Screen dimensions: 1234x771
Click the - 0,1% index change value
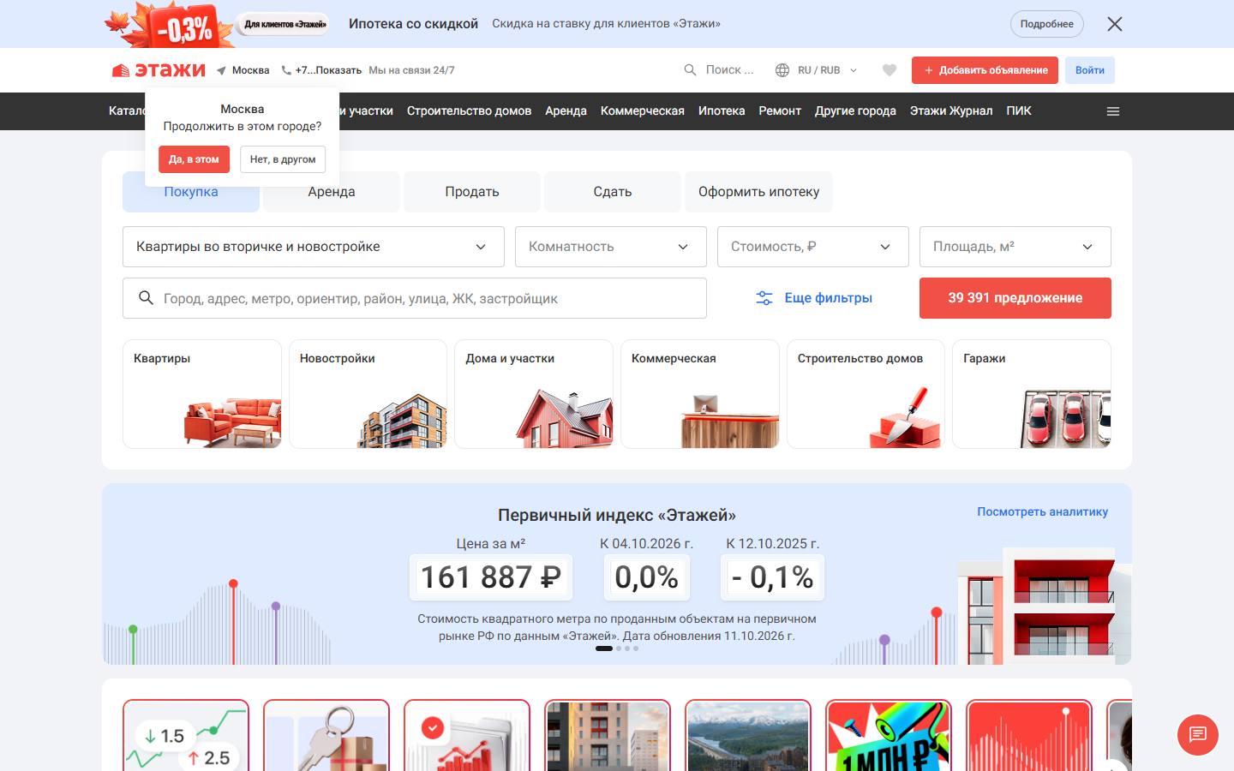tap(772, 577)
